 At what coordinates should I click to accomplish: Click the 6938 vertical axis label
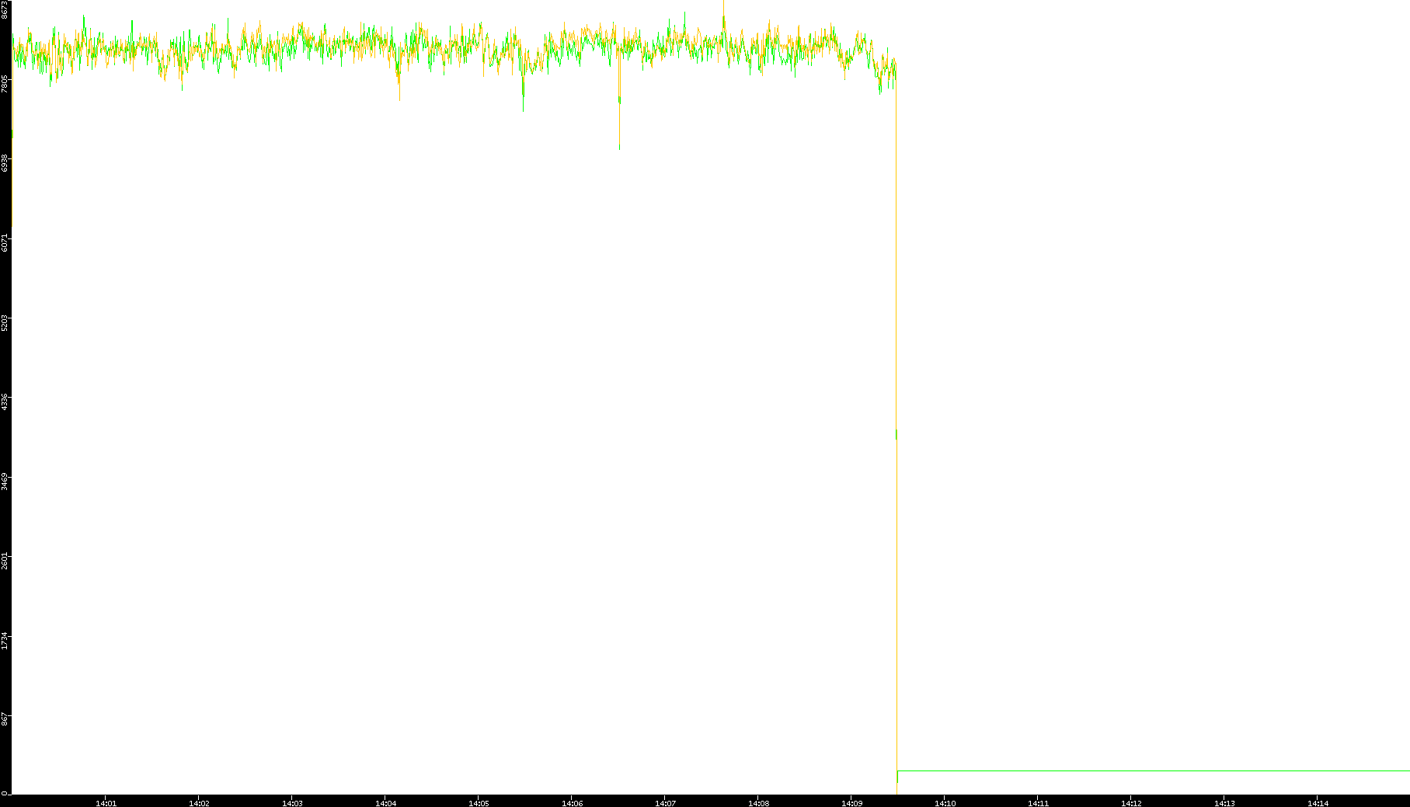point(5,163)
